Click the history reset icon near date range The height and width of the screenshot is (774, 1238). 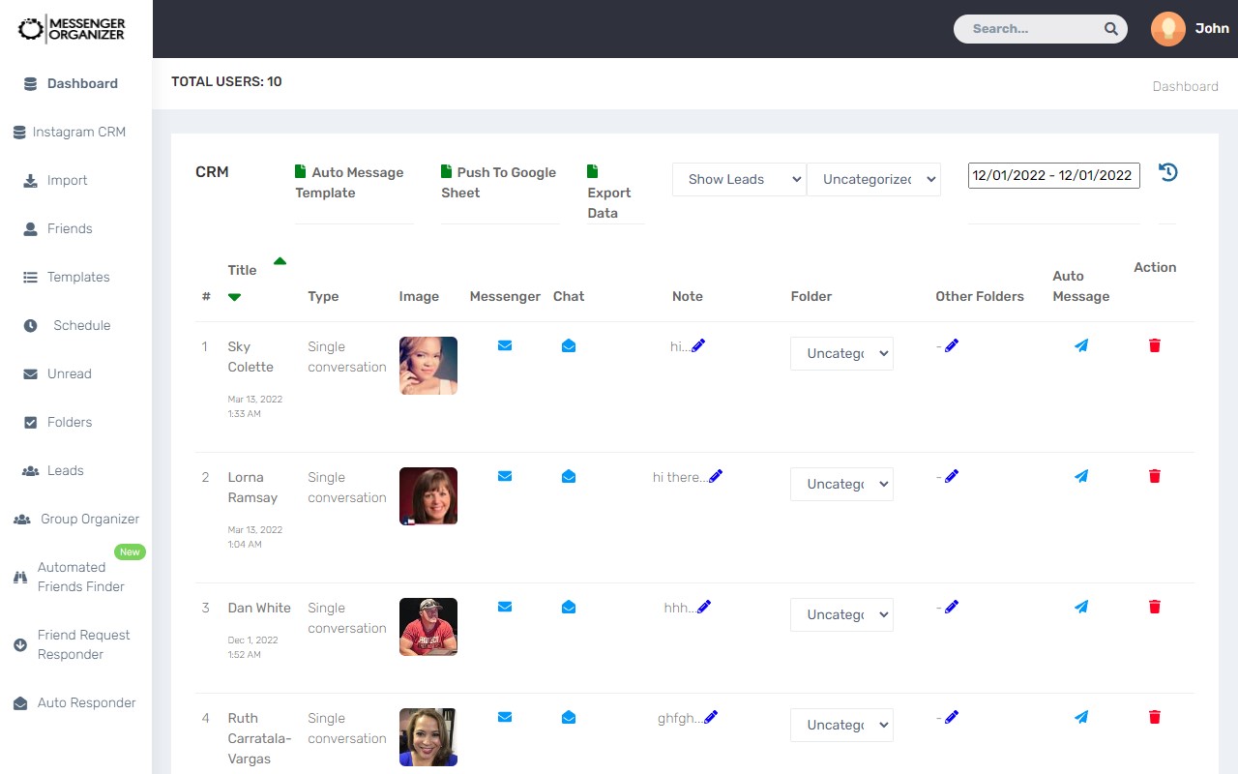pyautogui.click(x=1167, y=171)
